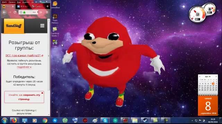This screenshot has width=222, height=124.
Task: Open the media player taskbar icon
Action: point(35,121)
